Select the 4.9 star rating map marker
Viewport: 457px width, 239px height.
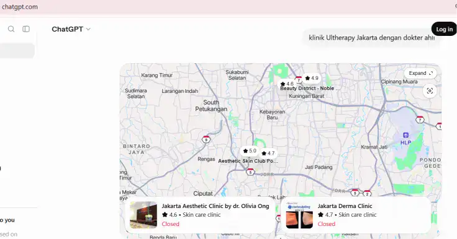[312, 78]
